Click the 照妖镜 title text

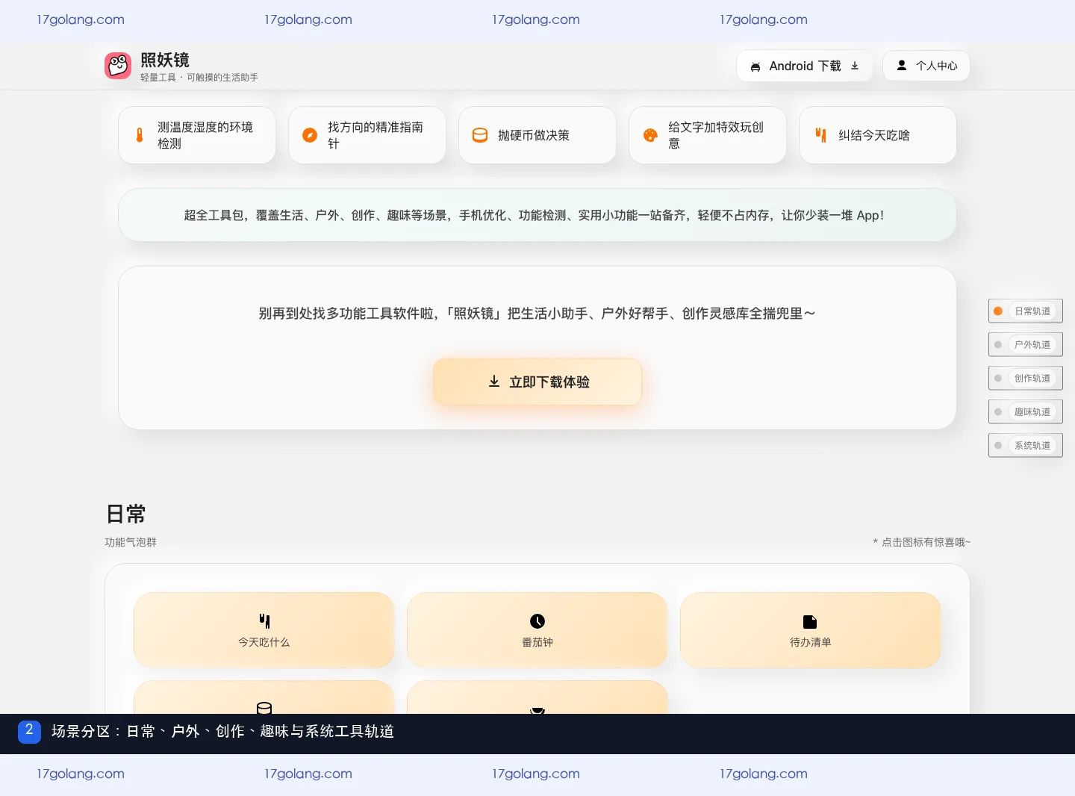tap(165, 60)
